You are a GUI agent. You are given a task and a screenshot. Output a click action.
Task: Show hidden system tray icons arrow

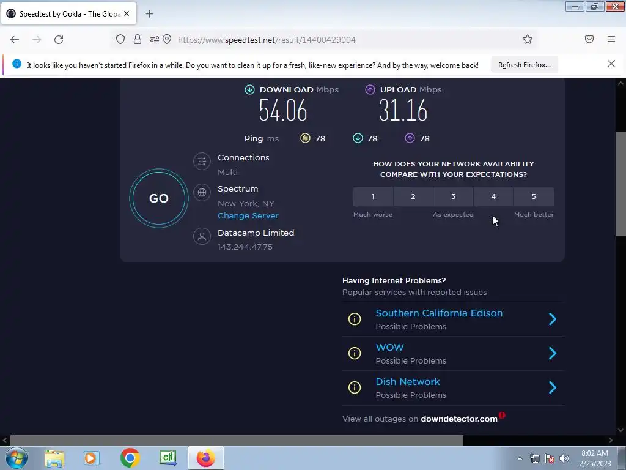[520, 458]
